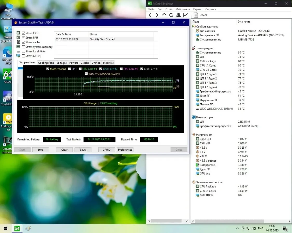The height and width of the screenshot is (233, 292).
Task: Open the Сервис menu
Action: tap(197, 9)
